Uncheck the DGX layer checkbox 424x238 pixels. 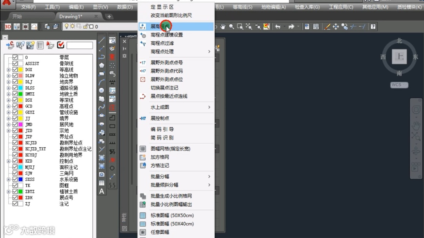click(15, 70)
